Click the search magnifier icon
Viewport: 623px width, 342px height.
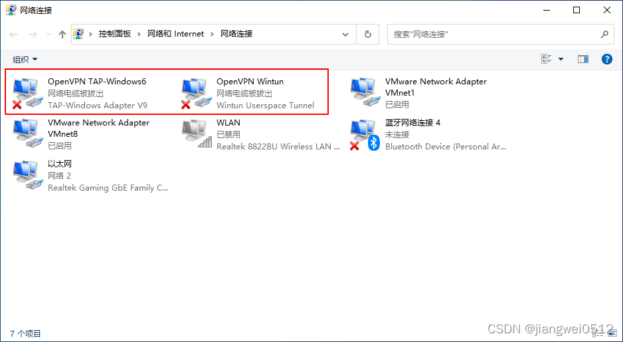pyautogui.click(x=604, y=34)
